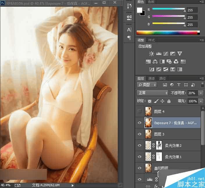Add a Color Lookup adjustment
The width and height of the screenshot is (205, 188).
coord(183,61)
